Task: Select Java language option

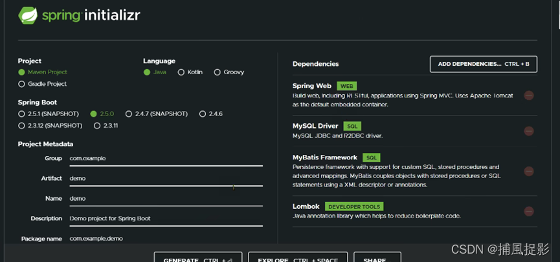Action: click(x=147, y=72)
